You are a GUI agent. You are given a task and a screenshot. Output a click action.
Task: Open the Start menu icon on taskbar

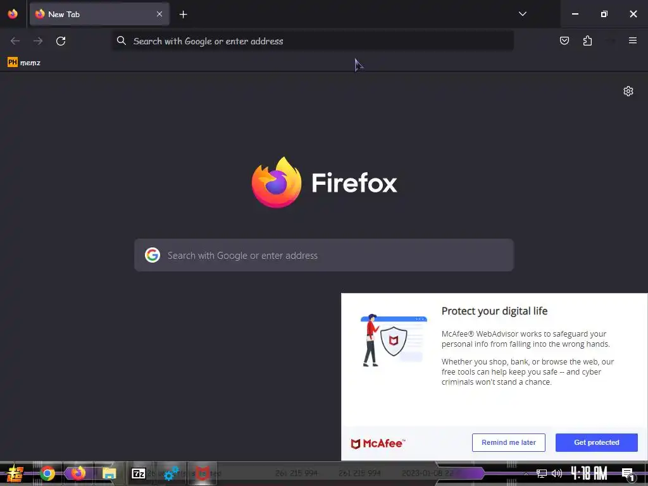pyautogui.click(x=15, y=473)
